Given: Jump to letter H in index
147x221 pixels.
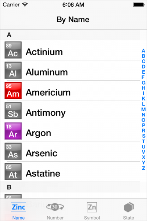Looking at the screenshot, I should click(143, 88).
